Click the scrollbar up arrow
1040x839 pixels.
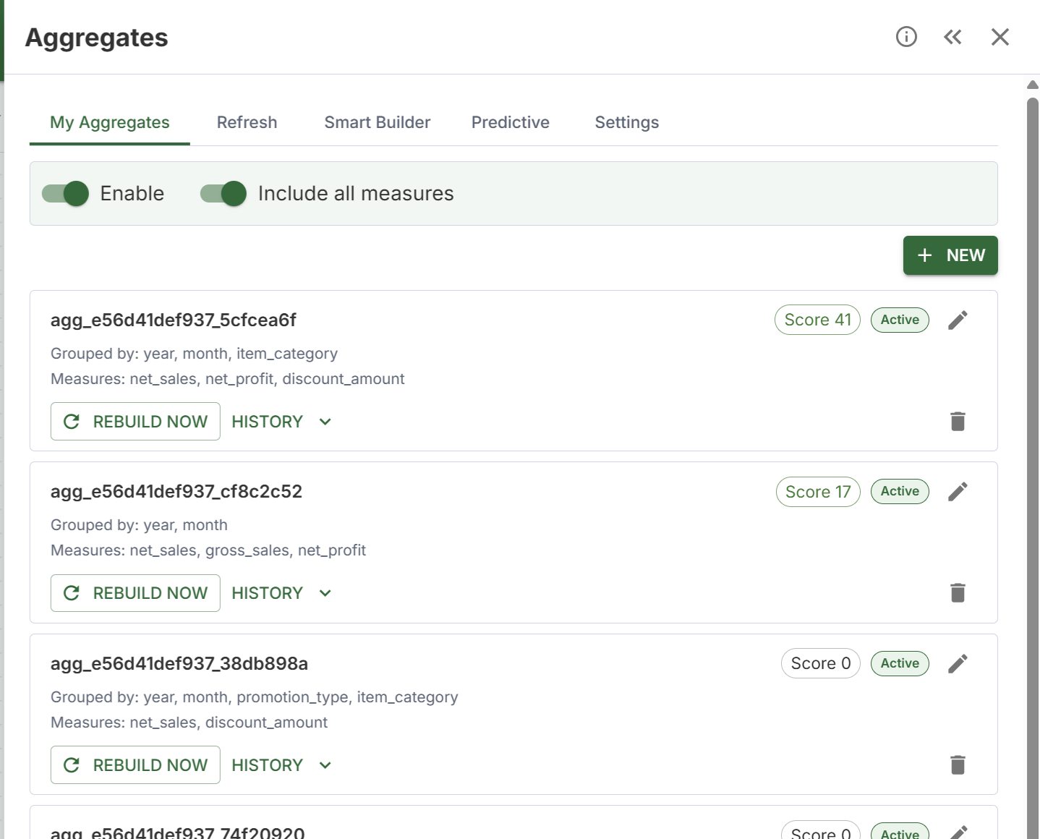coord(1033,85)
